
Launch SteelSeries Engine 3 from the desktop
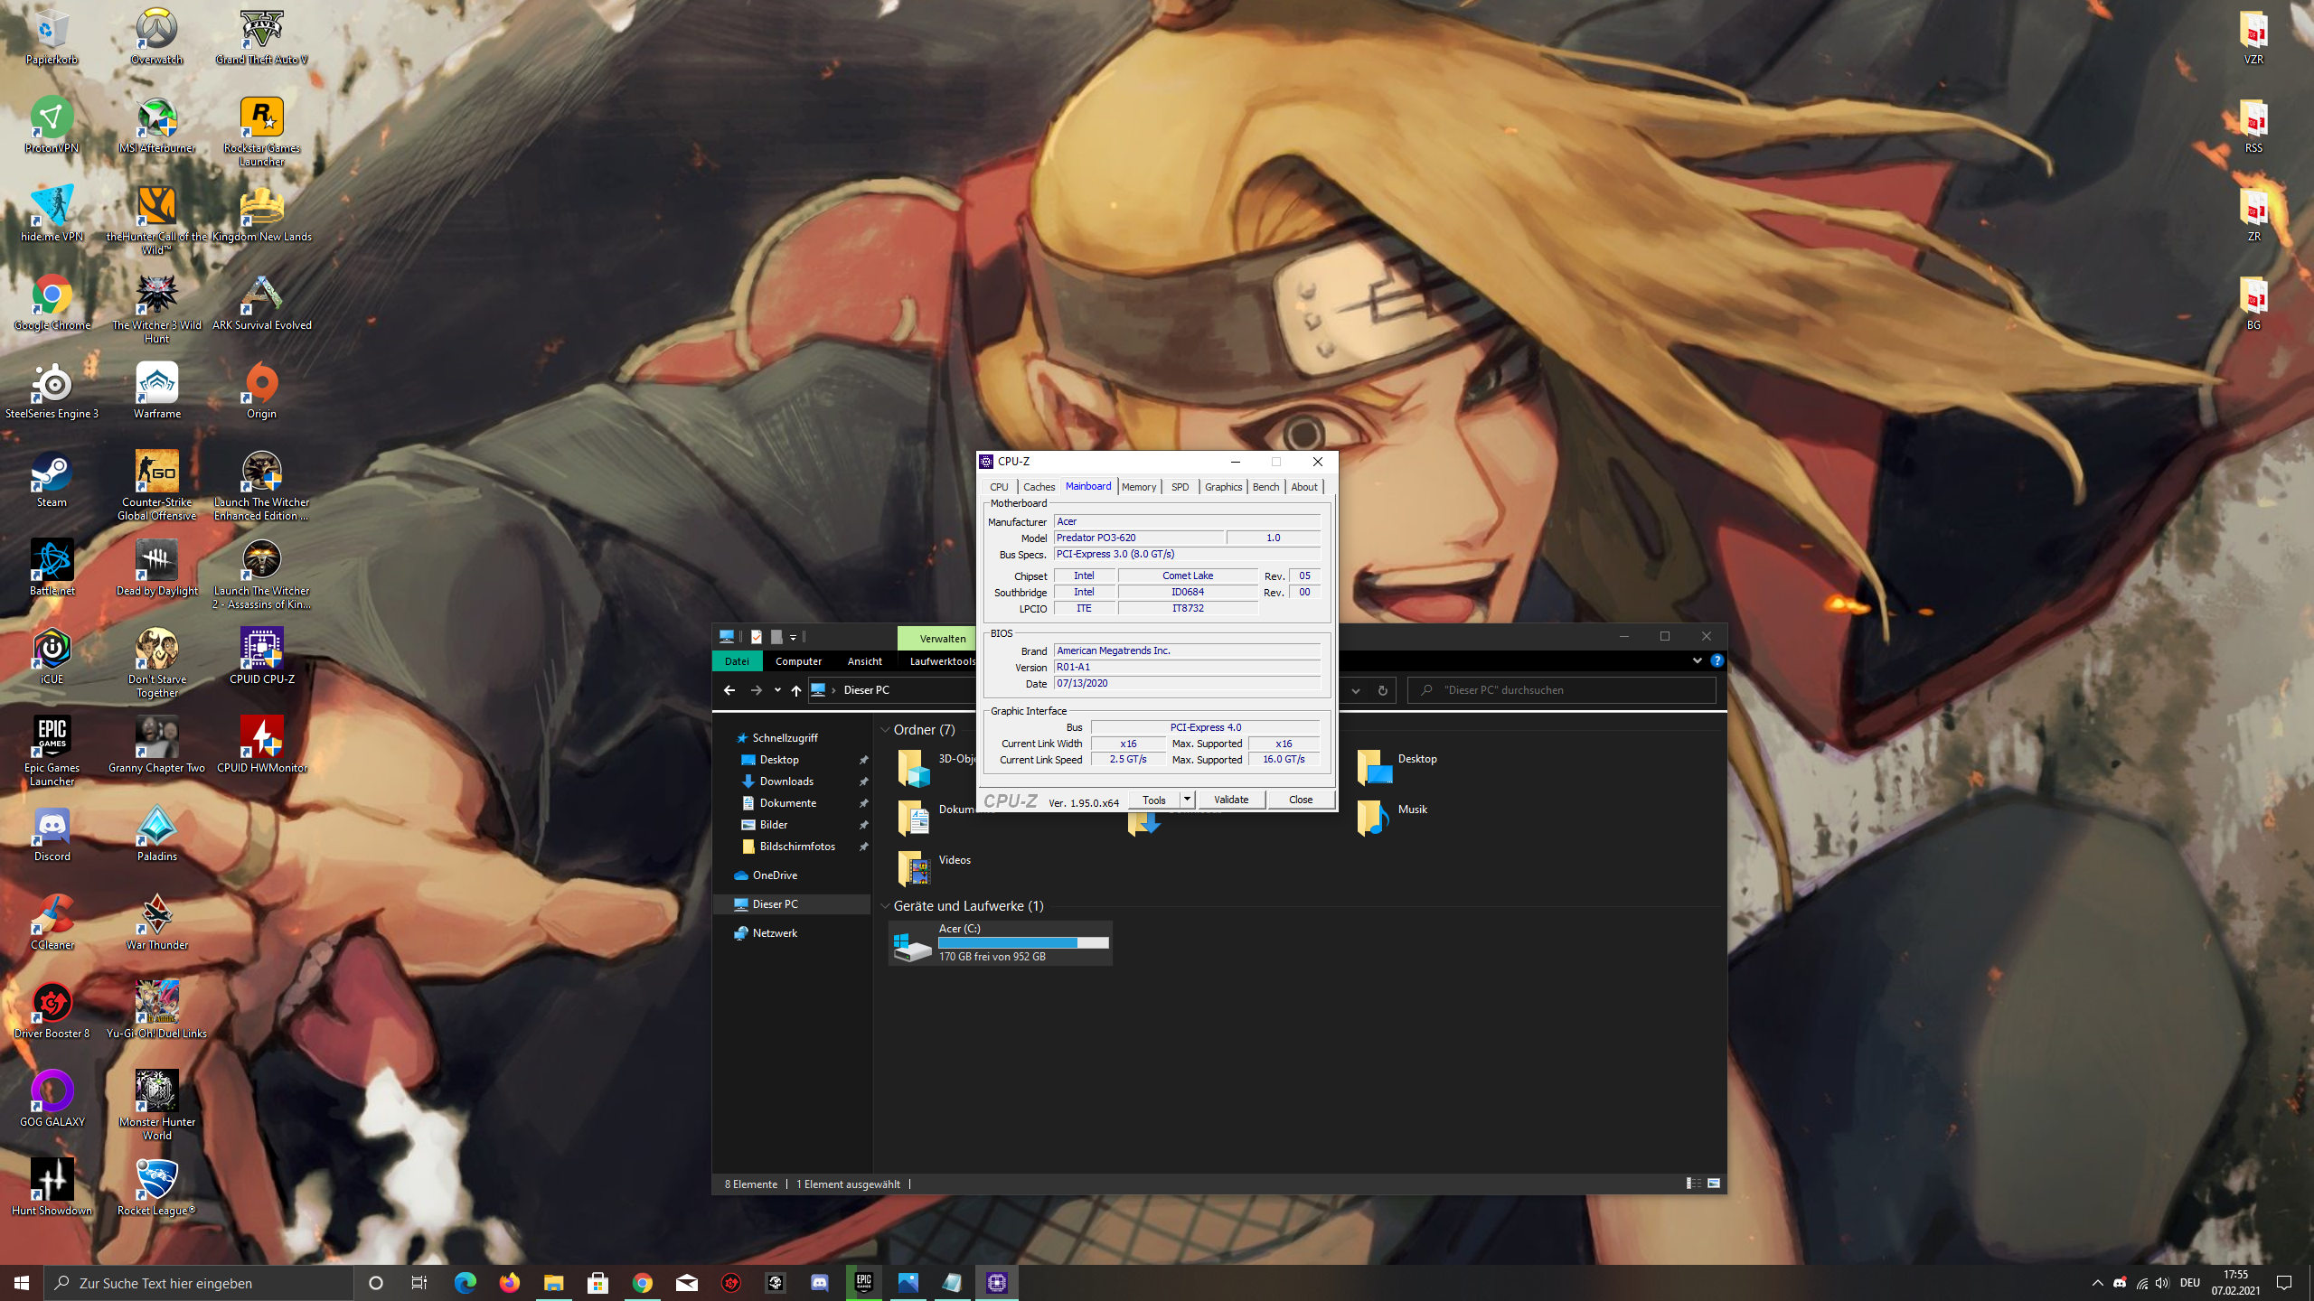click(52, 383)
